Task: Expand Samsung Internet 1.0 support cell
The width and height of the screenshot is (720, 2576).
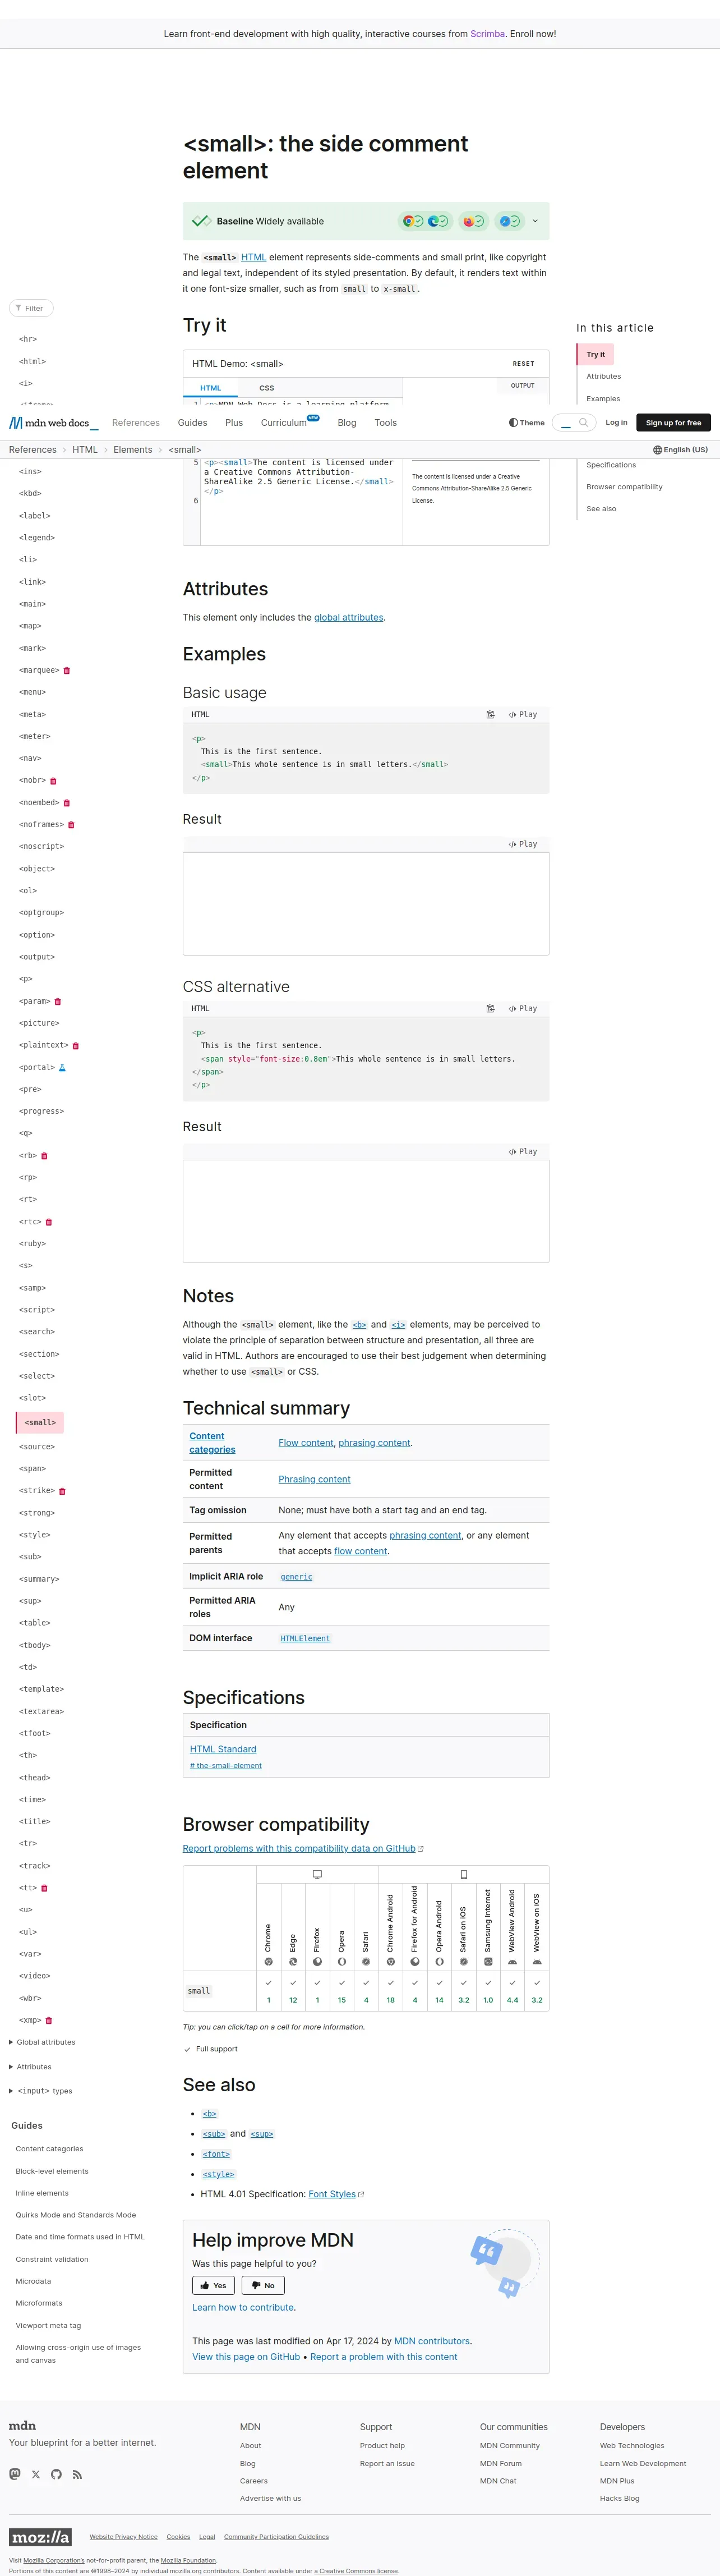Action: [x=488, y=1991]
